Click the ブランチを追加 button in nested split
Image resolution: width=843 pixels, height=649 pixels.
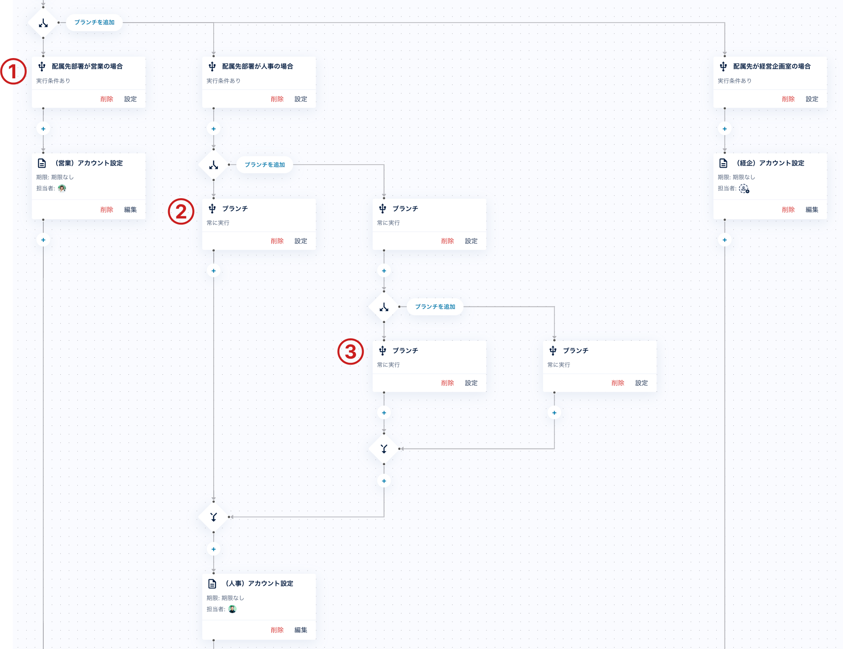[x=435, y=307]
